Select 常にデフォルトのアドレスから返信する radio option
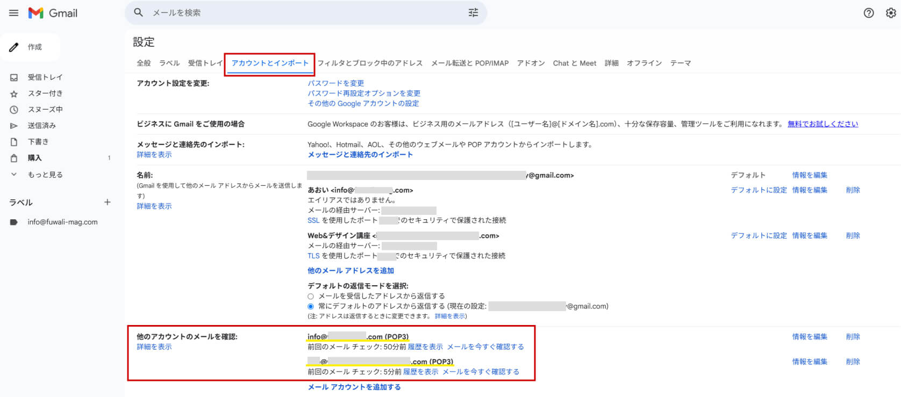Screen dimensions: 901x397 click(311, 307)
